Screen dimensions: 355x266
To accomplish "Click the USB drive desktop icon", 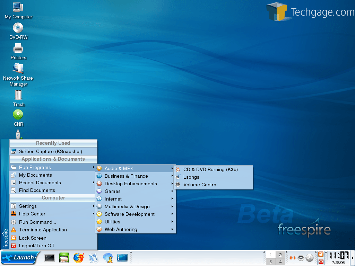I will [18, 134].
